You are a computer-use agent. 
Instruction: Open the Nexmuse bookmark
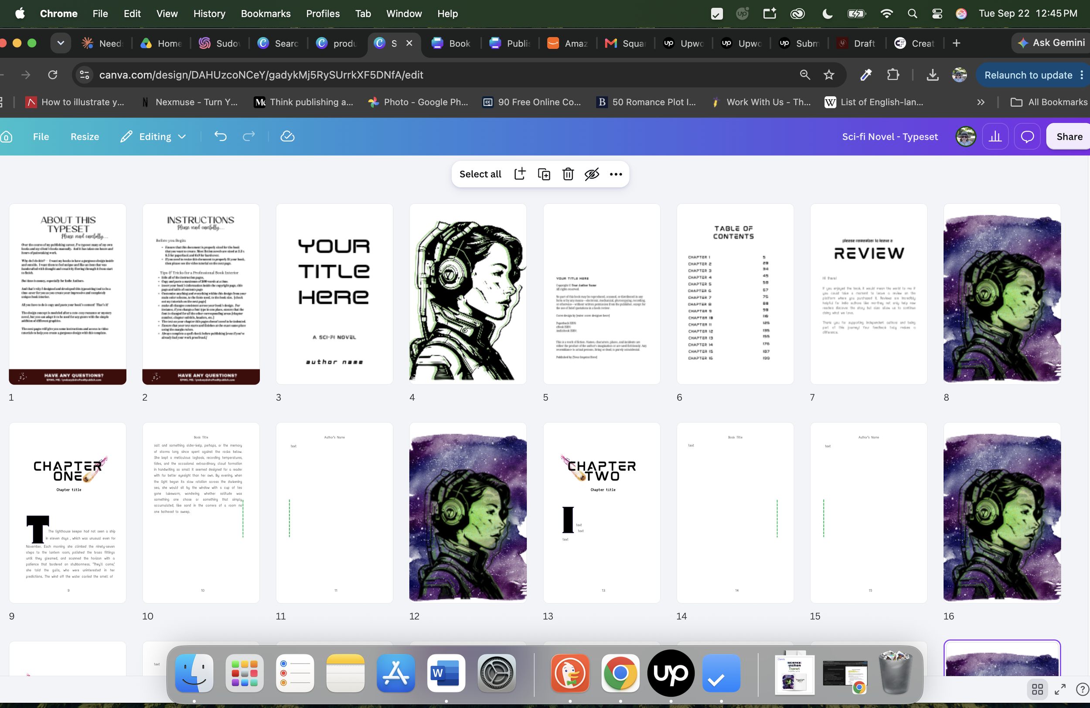pos(189,102)
